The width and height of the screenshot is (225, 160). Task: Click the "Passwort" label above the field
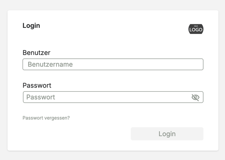click(x=37, y=86)
